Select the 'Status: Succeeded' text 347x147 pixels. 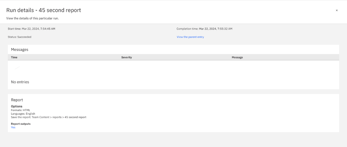(19, 37)
